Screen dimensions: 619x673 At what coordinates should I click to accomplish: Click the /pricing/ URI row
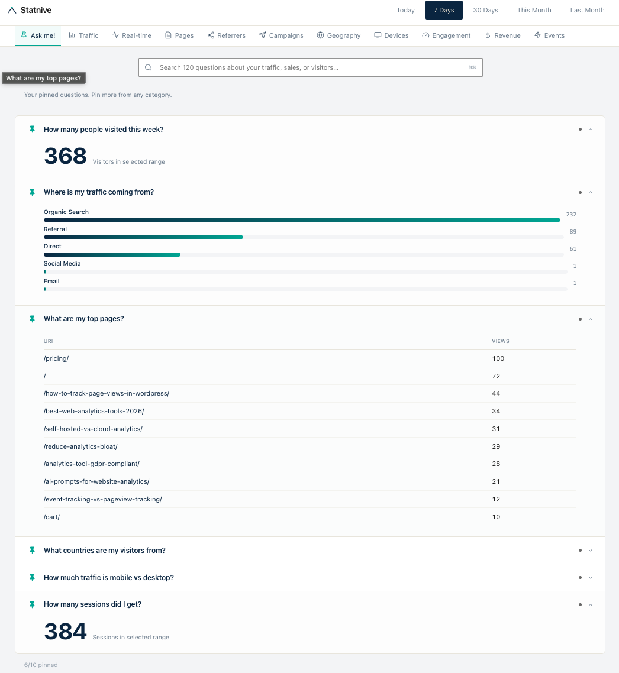tap(309, 358)
